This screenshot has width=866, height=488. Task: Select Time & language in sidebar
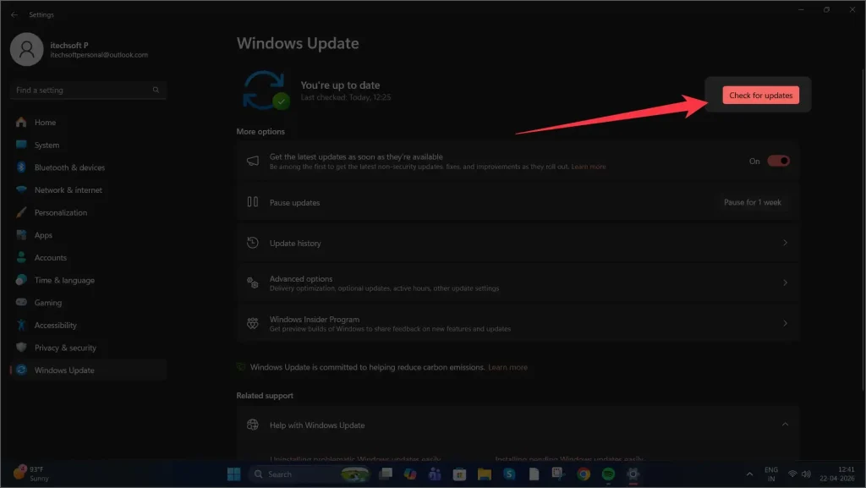[x=88, y=280]
